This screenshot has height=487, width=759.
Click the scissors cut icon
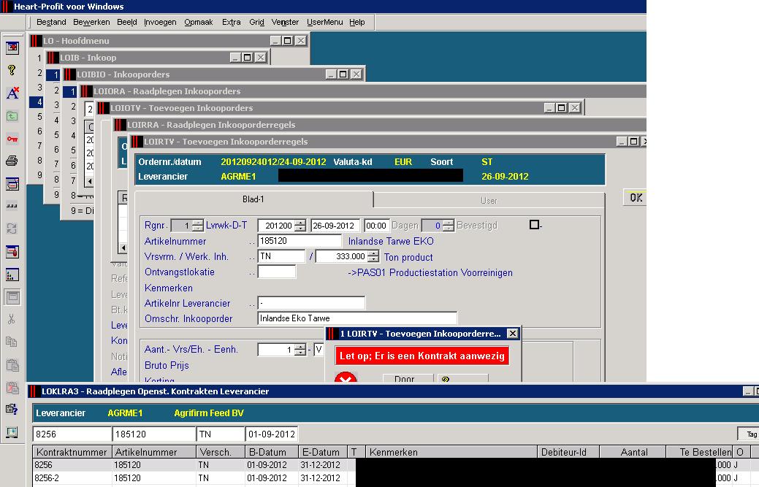click(12, 319)
